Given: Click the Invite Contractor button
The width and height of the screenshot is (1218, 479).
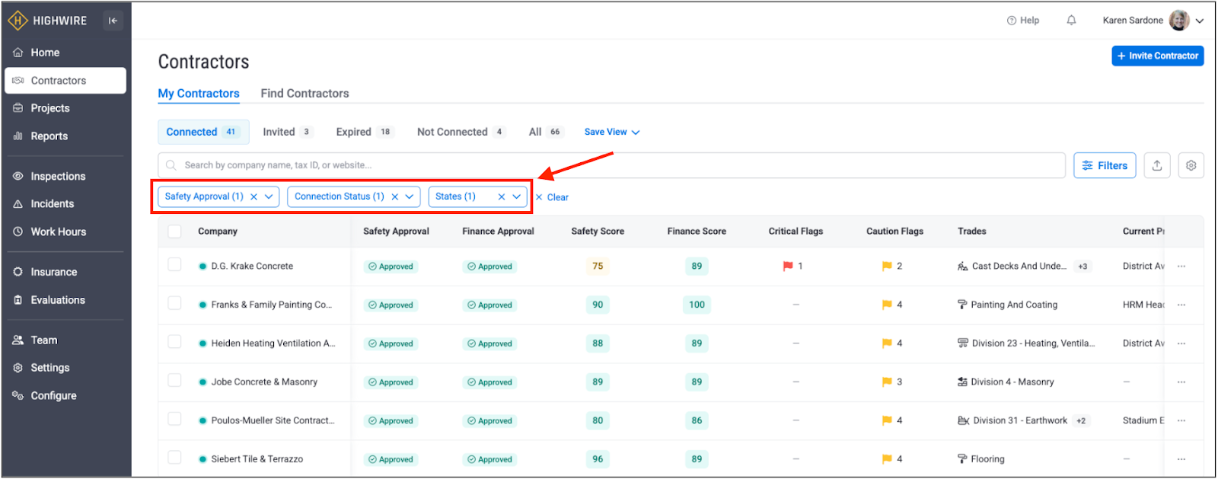Looking at the screenshot, I should coord(1157,56).
